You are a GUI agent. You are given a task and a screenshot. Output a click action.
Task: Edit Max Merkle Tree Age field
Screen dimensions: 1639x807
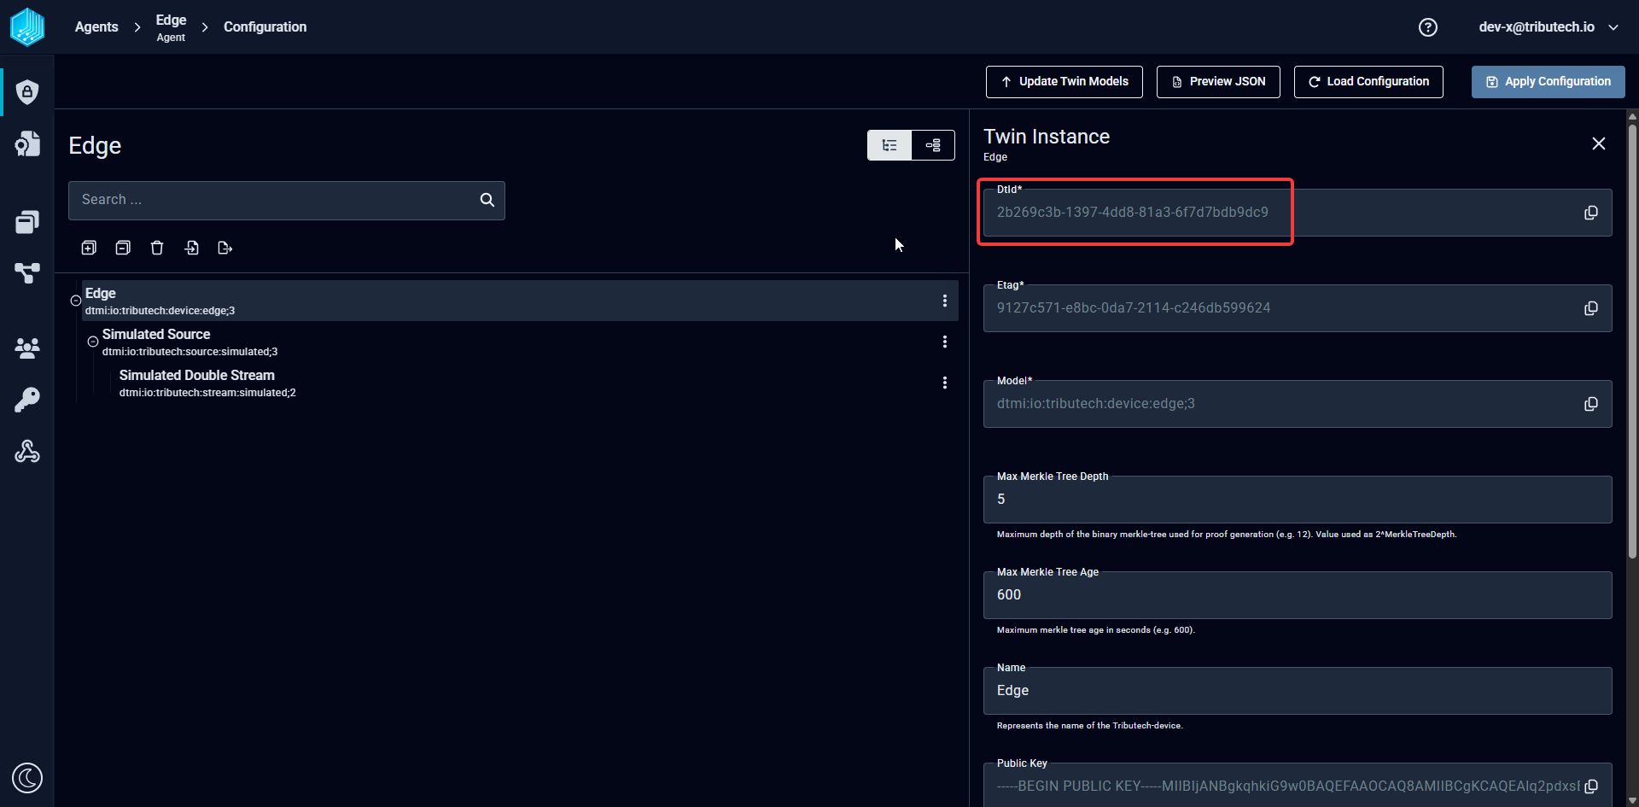(x=1298, y=595)
